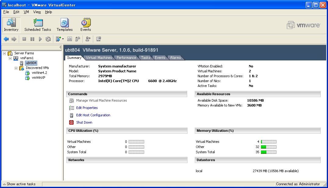Click the Edit Properties link
Viewport: 328px width, 188px height.
(x=87, y=108)
